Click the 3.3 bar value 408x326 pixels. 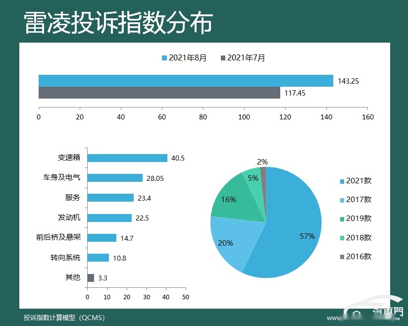(x=102, y=278)
